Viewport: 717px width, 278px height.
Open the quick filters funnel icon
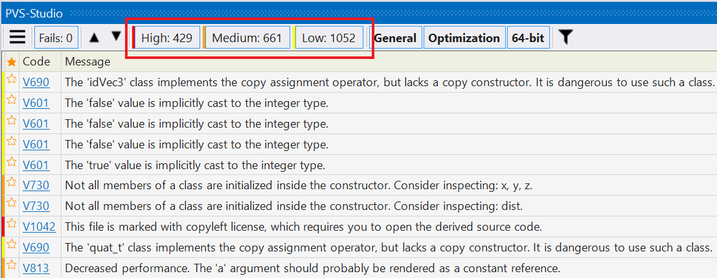[565, 37]
